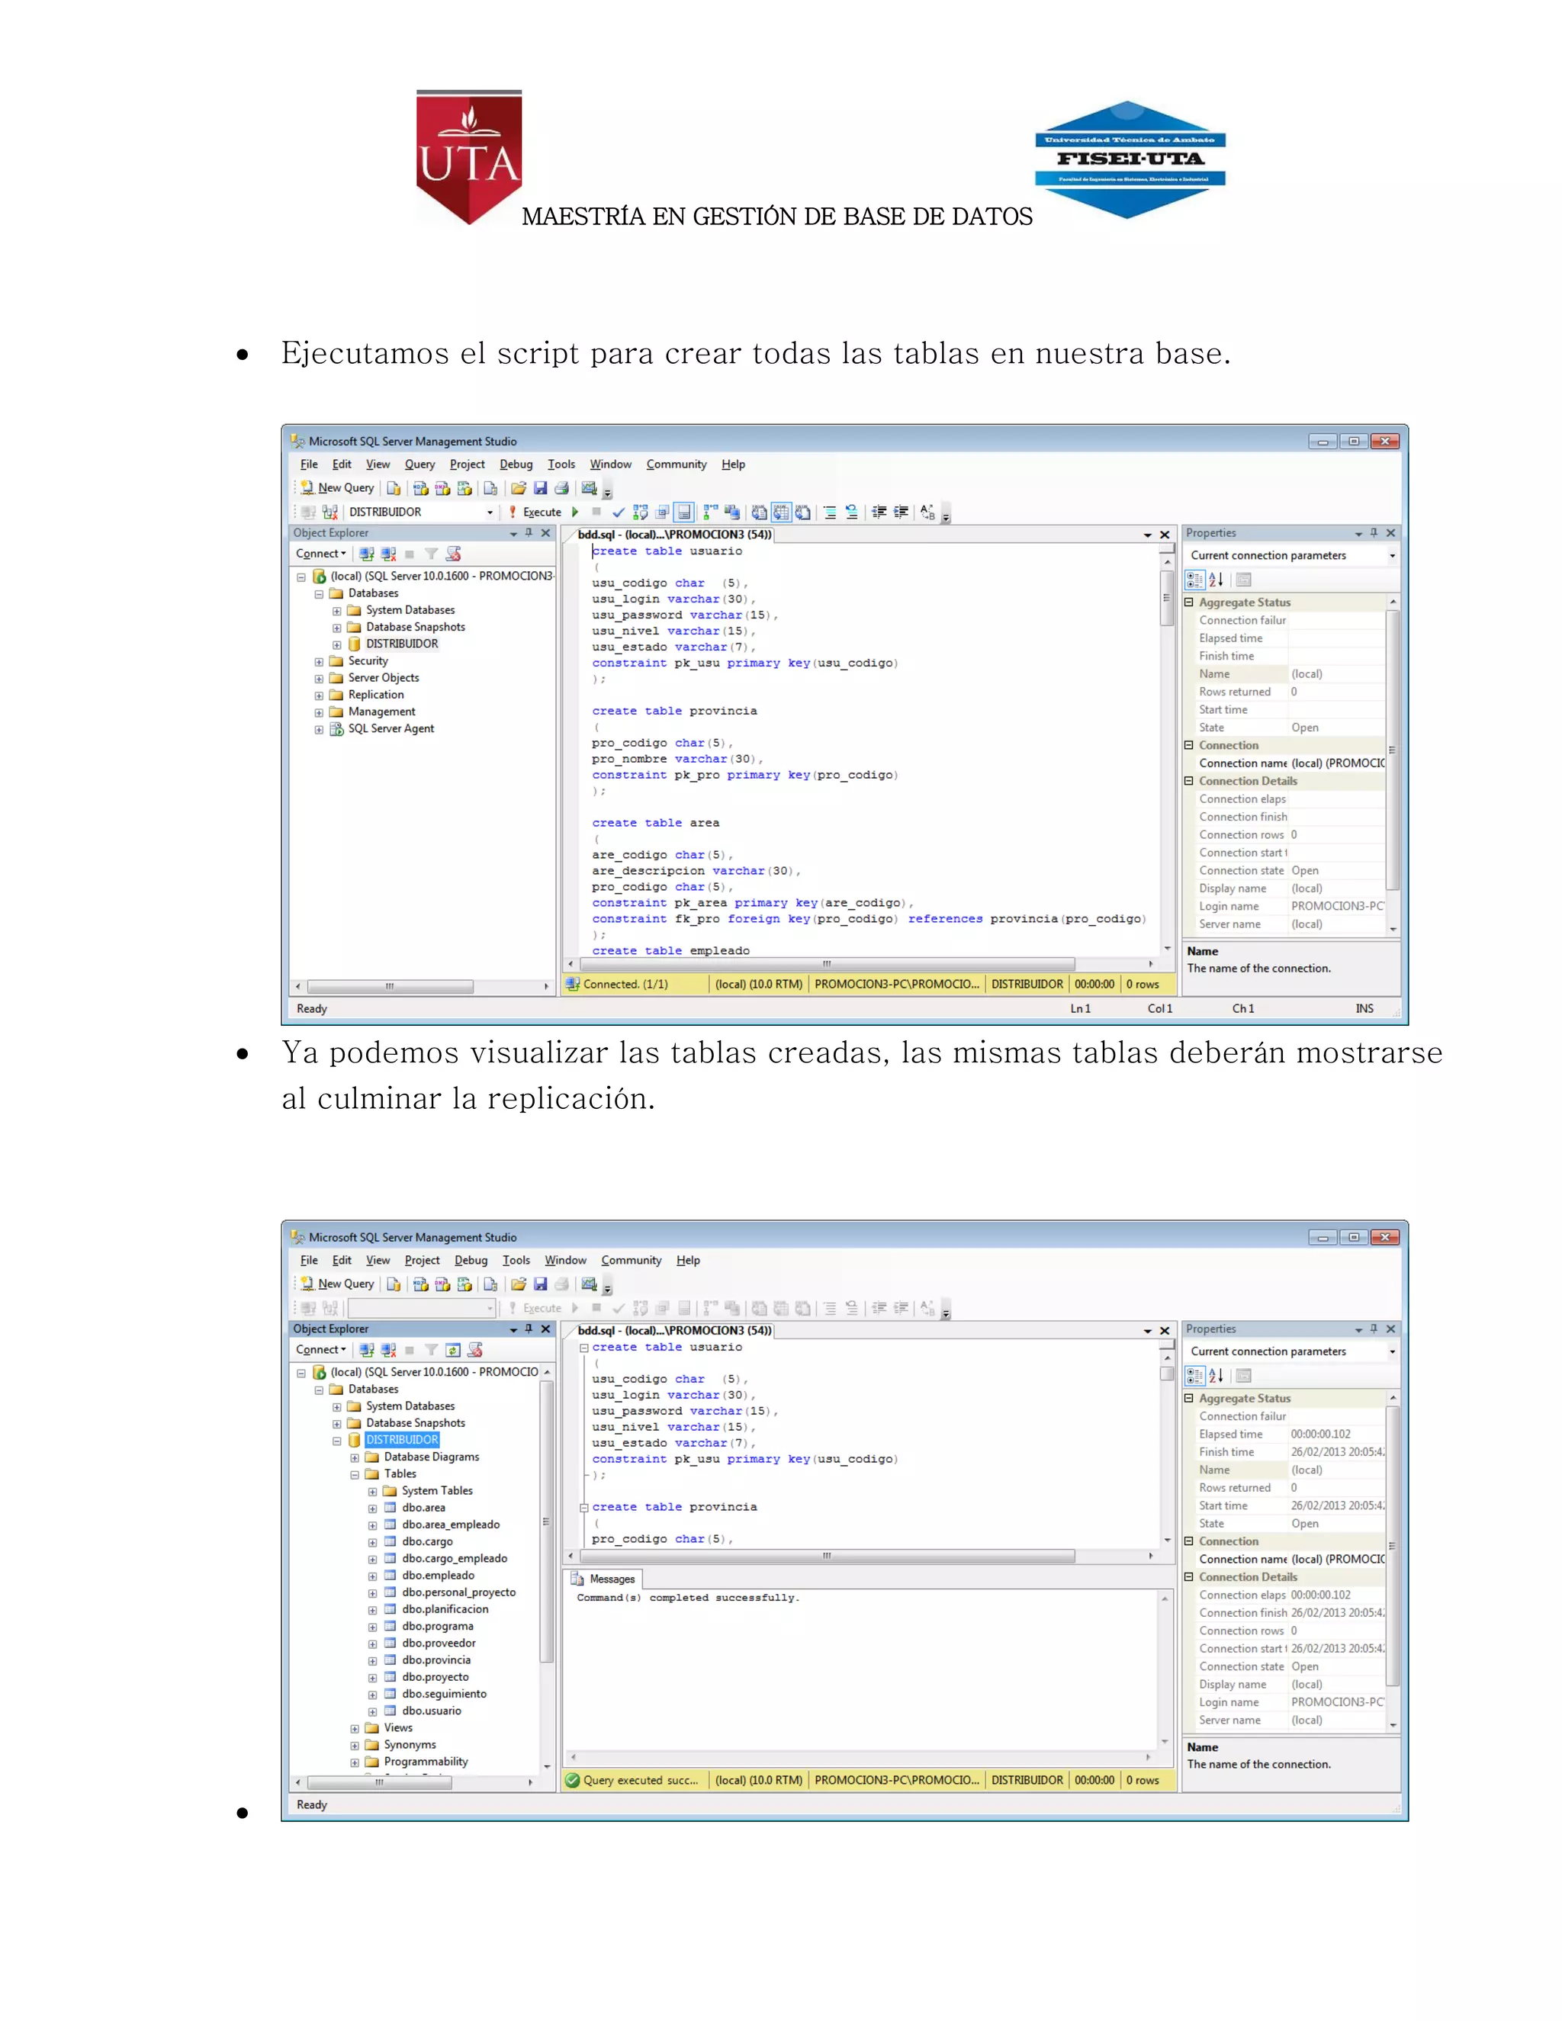Open Current connection parameters dropdown in upper Properties panel

tap(1392, 555)
